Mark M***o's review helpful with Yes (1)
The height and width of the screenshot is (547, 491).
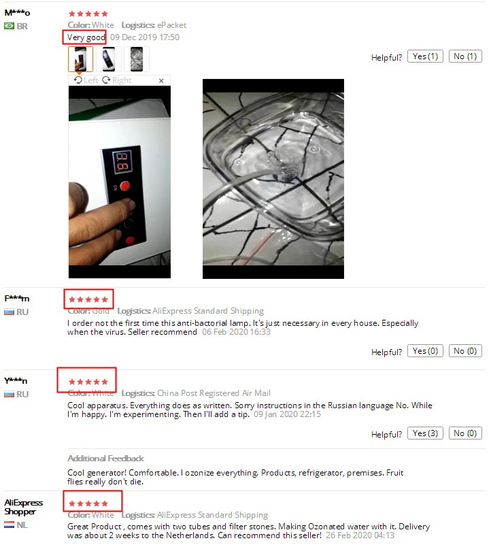pos(425,56)
